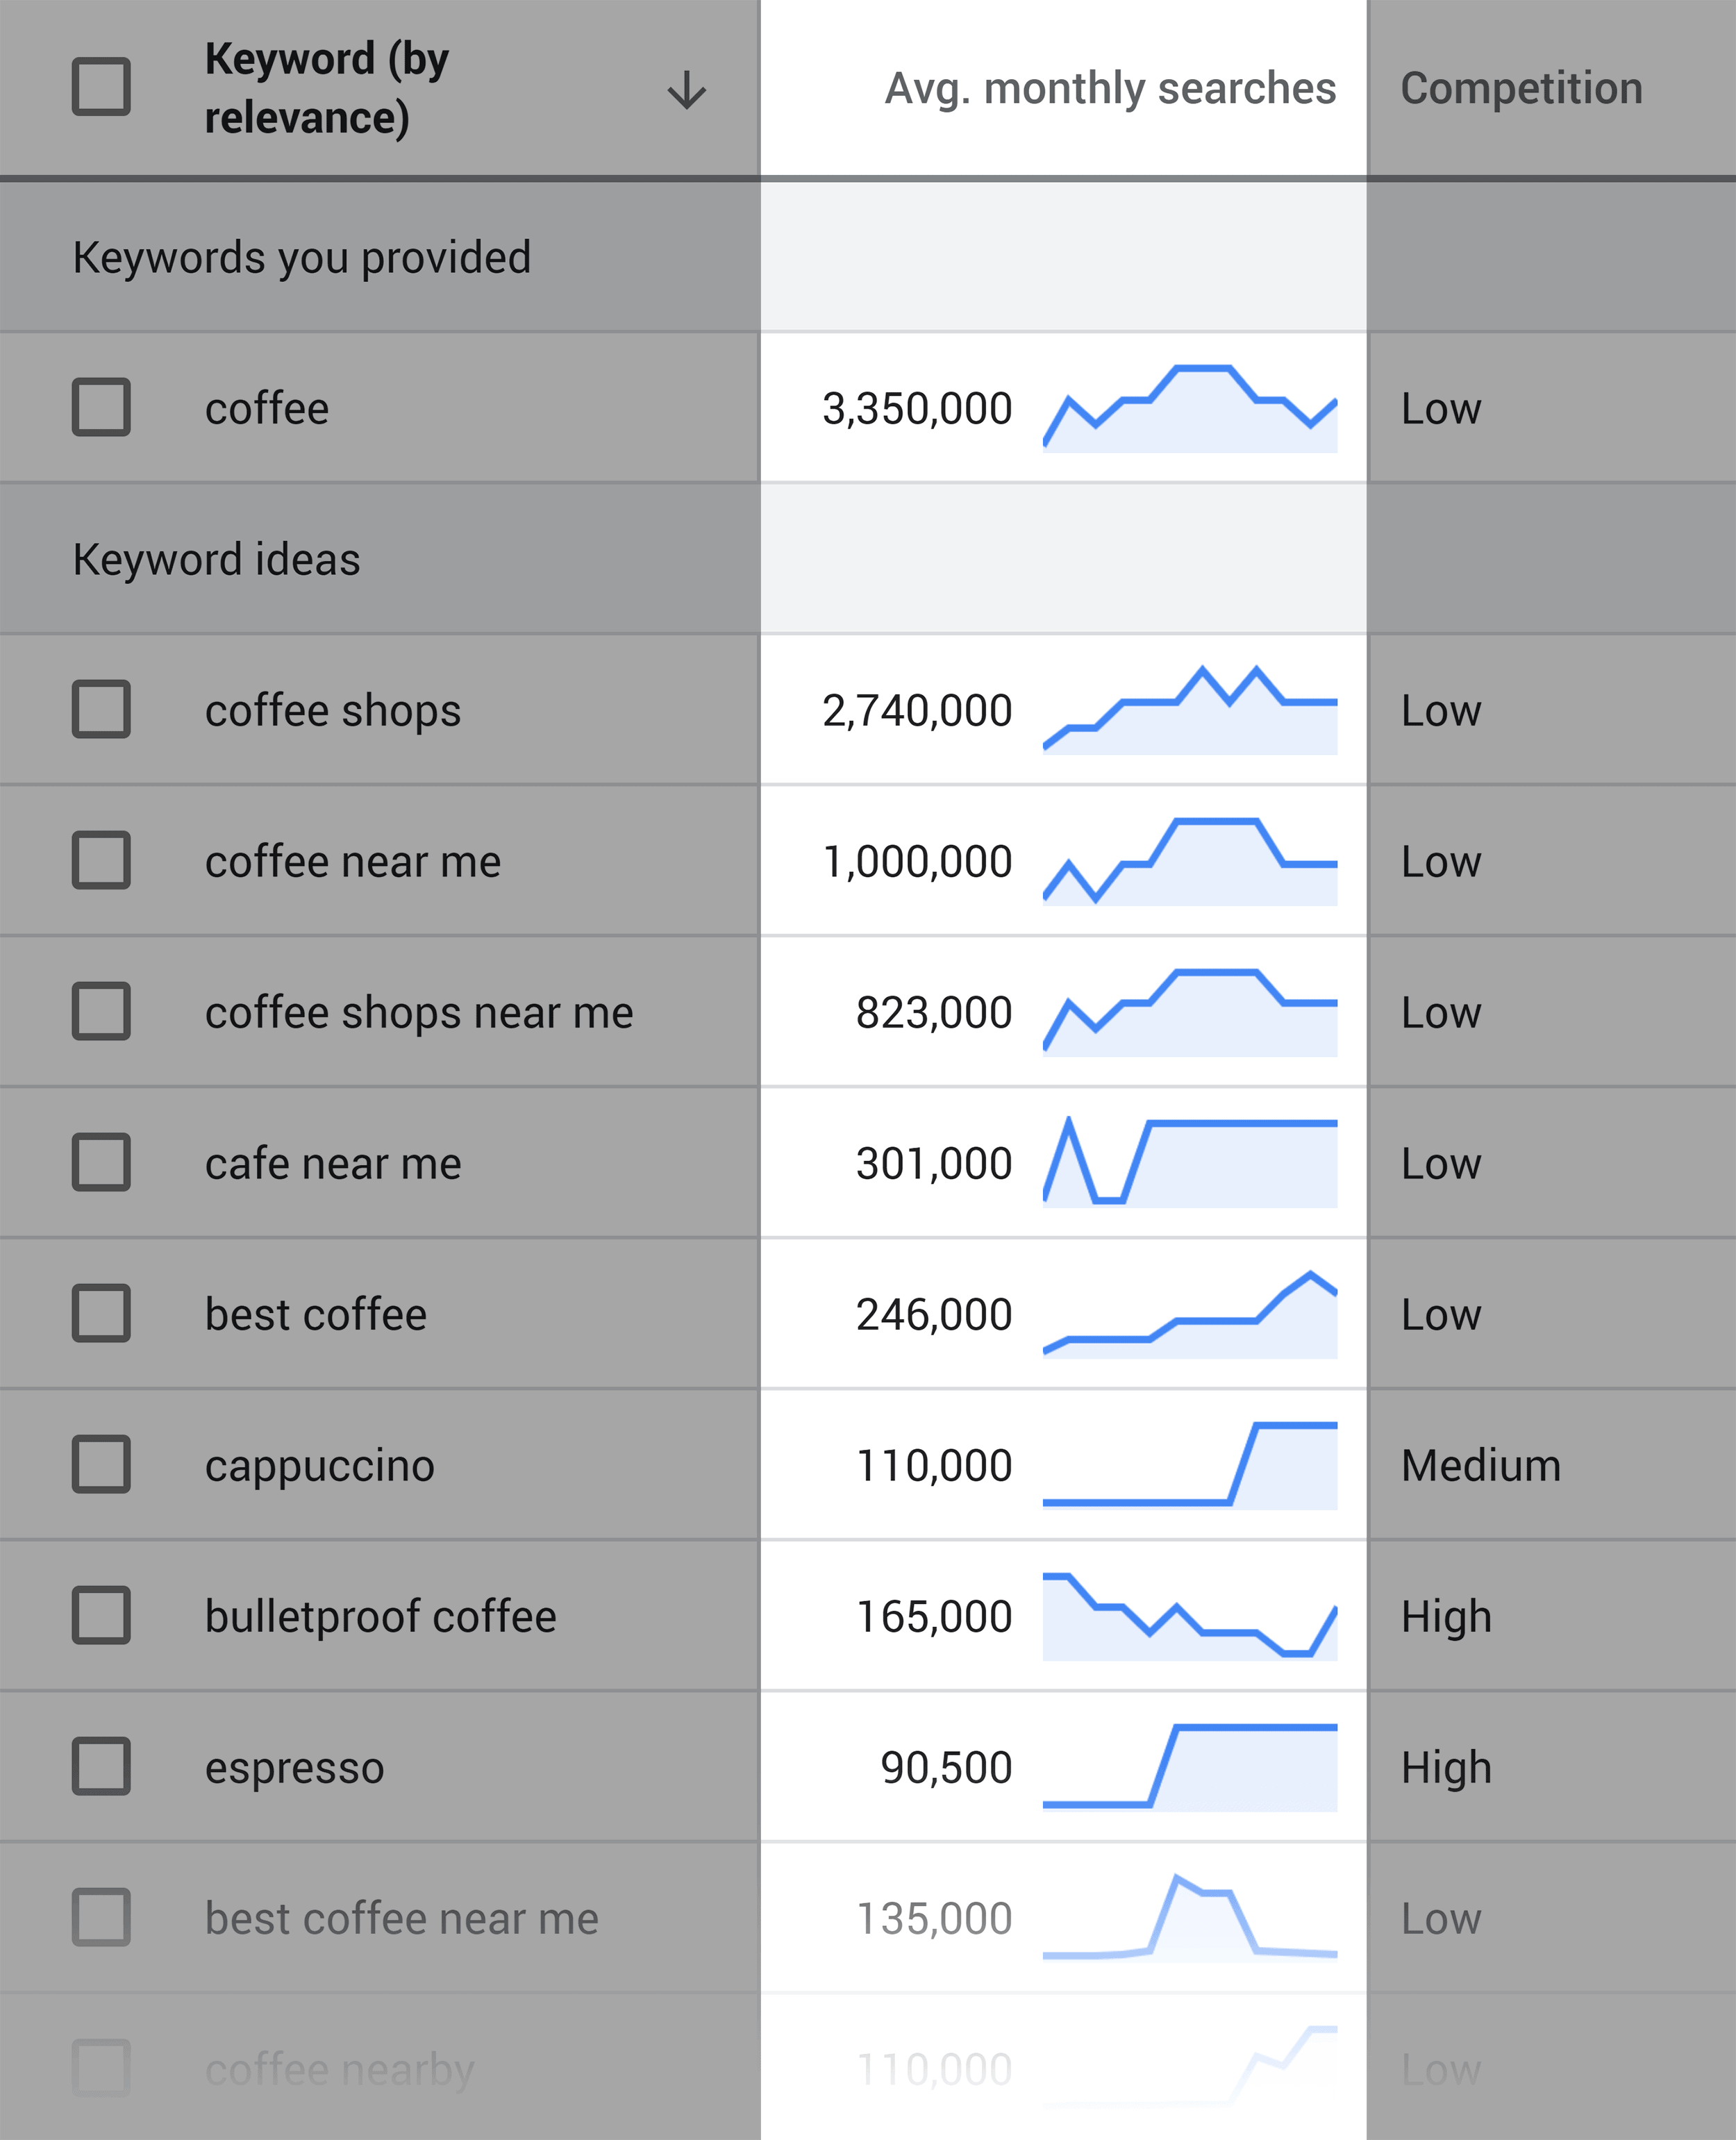Check the box for coffee keyword
This screenshot has height=2140, width=1736.
click(x=101, y=407)
